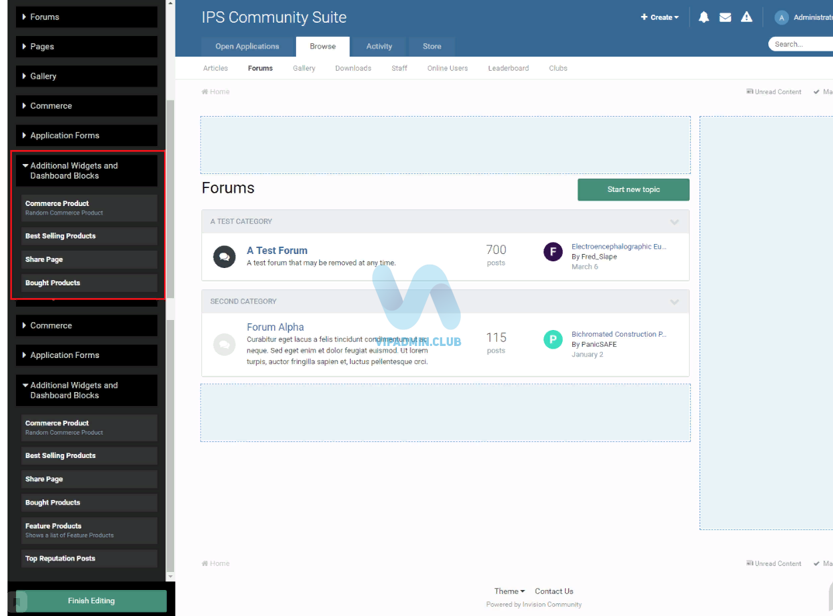The image size is (833, 616).
Task: Select the Top Reputation Posts widget block
Action: point(89,559)
